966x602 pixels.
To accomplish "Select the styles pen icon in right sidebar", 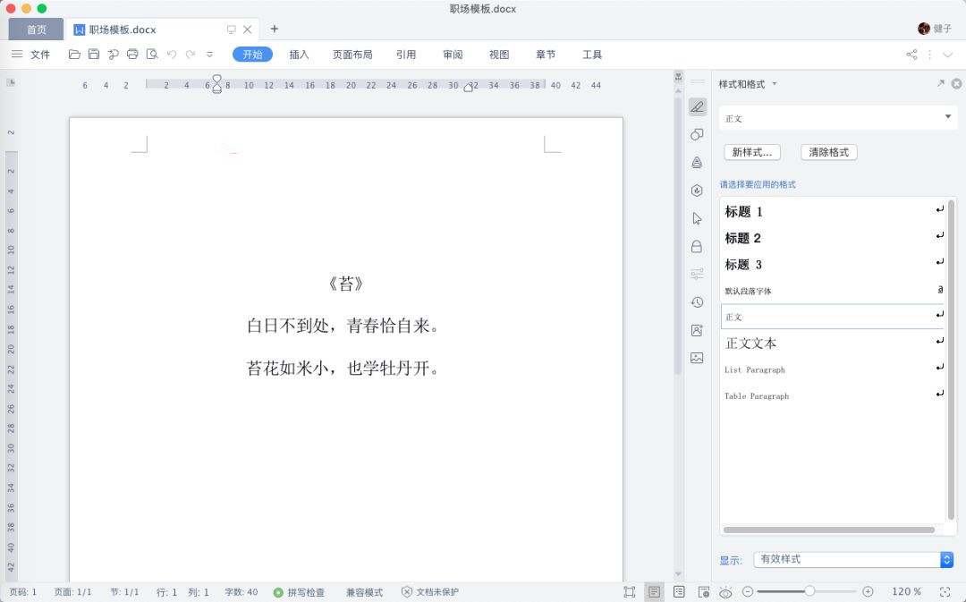I will pyautogui.click(x=697, y=106).
